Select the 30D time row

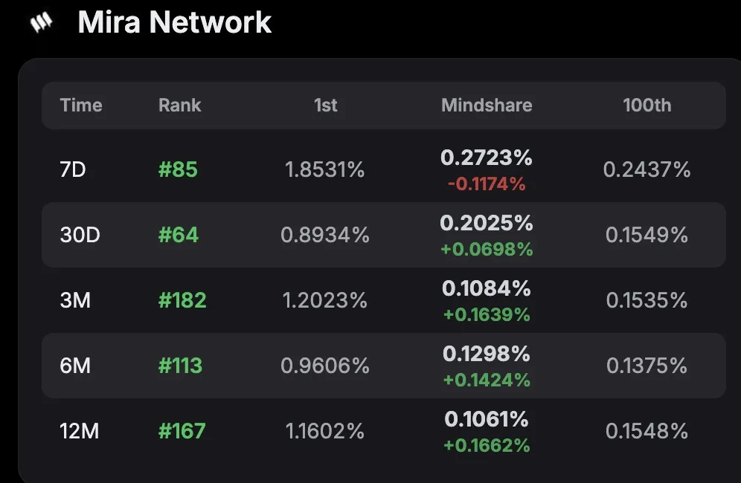point(80,236)
